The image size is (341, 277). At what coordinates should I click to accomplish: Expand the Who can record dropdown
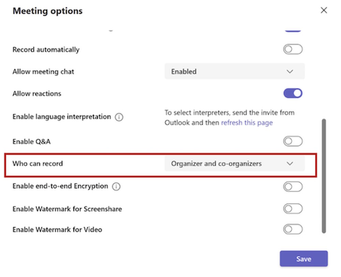coord(290,163)
